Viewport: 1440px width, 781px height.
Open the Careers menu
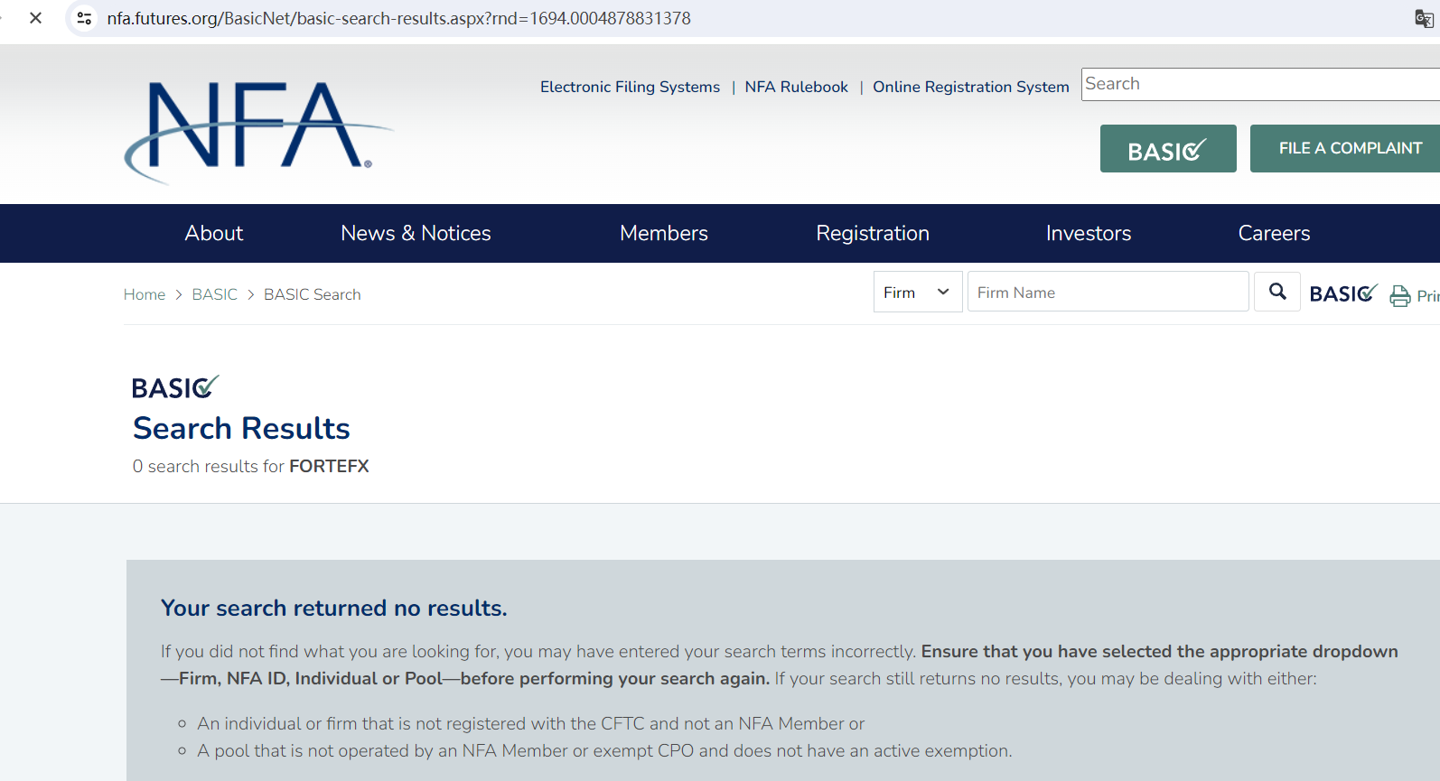point(1274,233)
